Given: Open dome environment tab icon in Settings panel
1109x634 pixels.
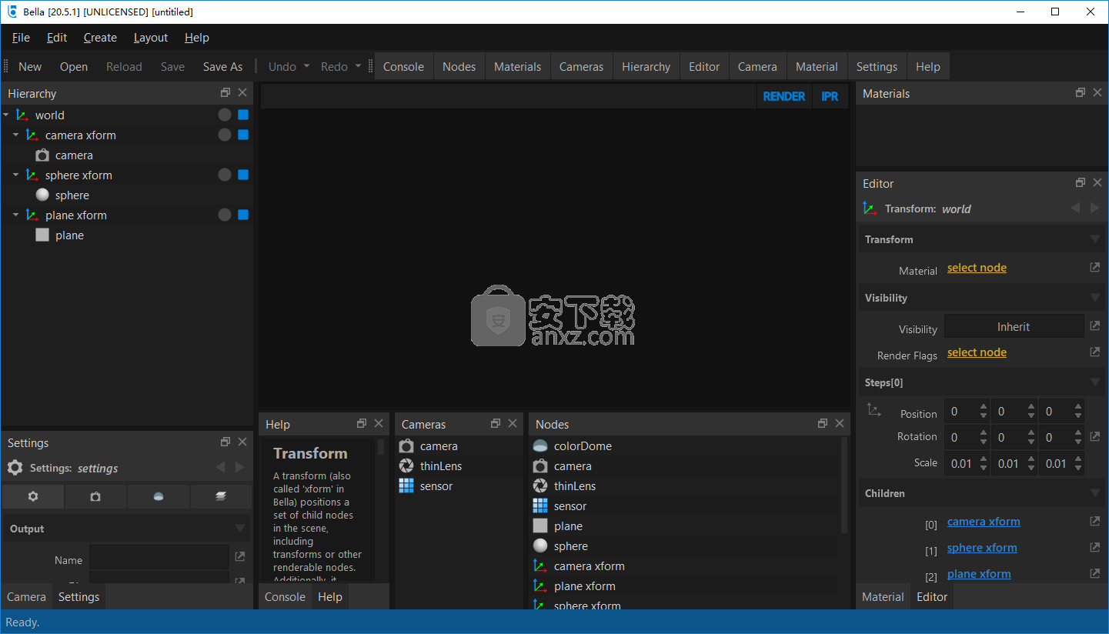Looking at the screenshot, I should 159,496.
